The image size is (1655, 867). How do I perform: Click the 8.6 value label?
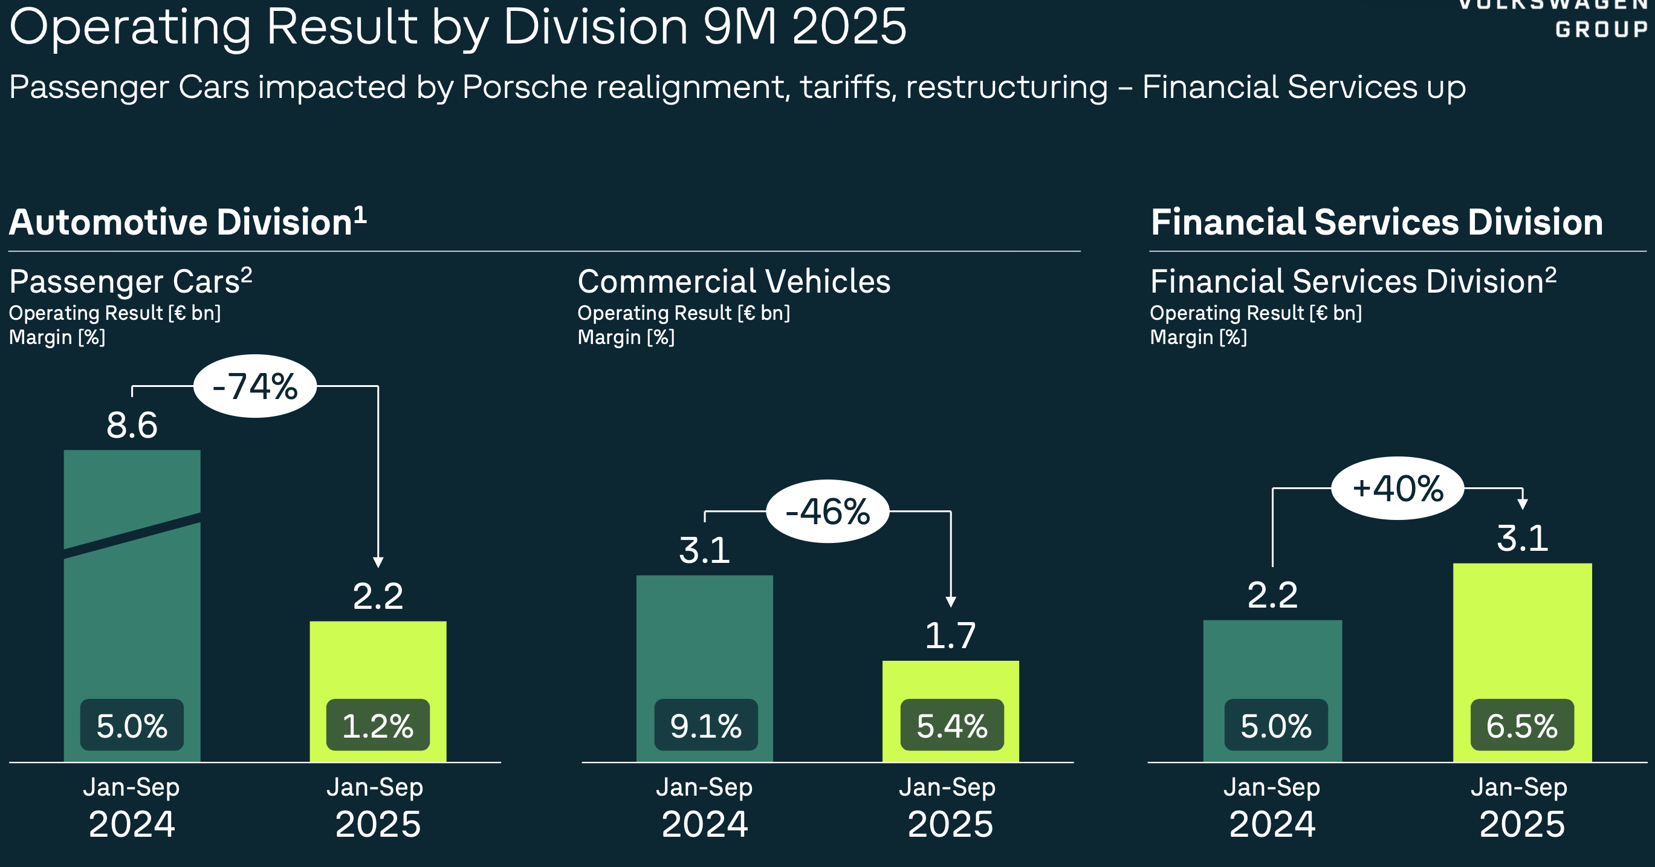(132, 426)
